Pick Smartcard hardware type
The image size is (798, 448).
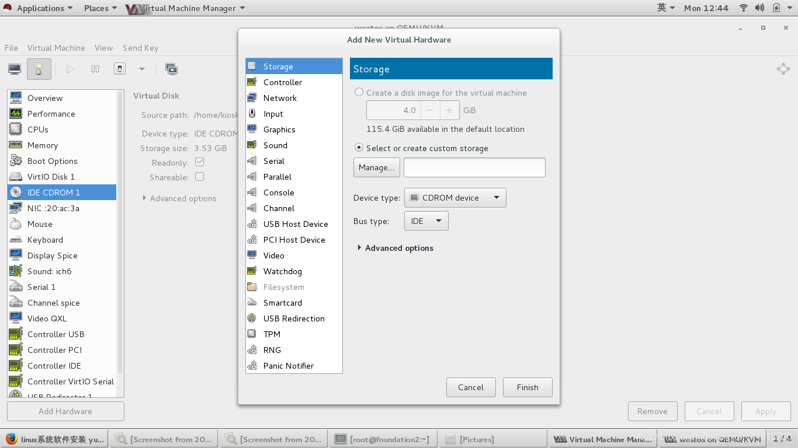point(294,303)
